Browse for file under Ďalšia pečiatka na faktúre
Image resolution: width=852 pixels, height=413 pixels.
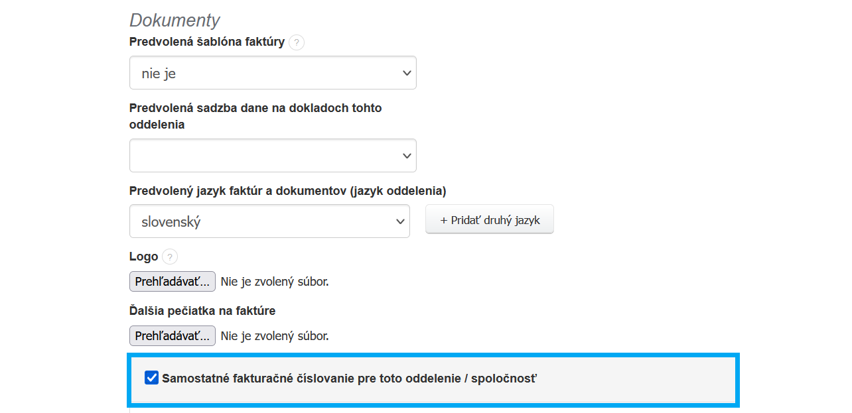(x=173, y=336)
